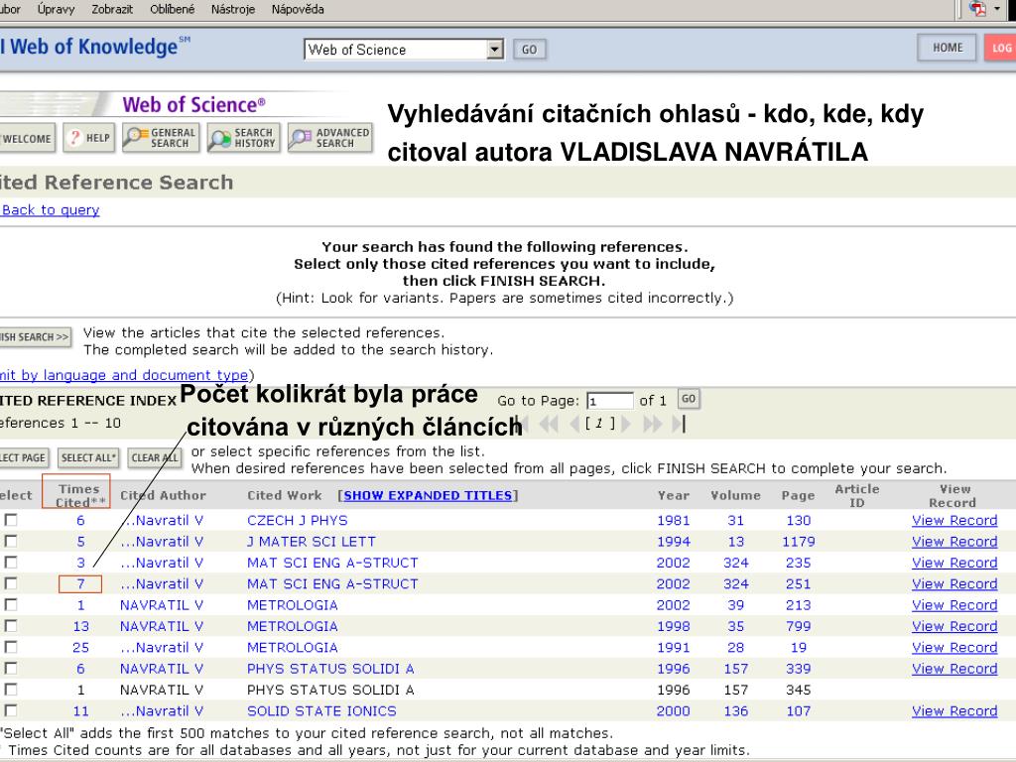Open View Record for METROLOGIA 1991
Viewport: 1016px width, 762px height.
click(954, 647)
